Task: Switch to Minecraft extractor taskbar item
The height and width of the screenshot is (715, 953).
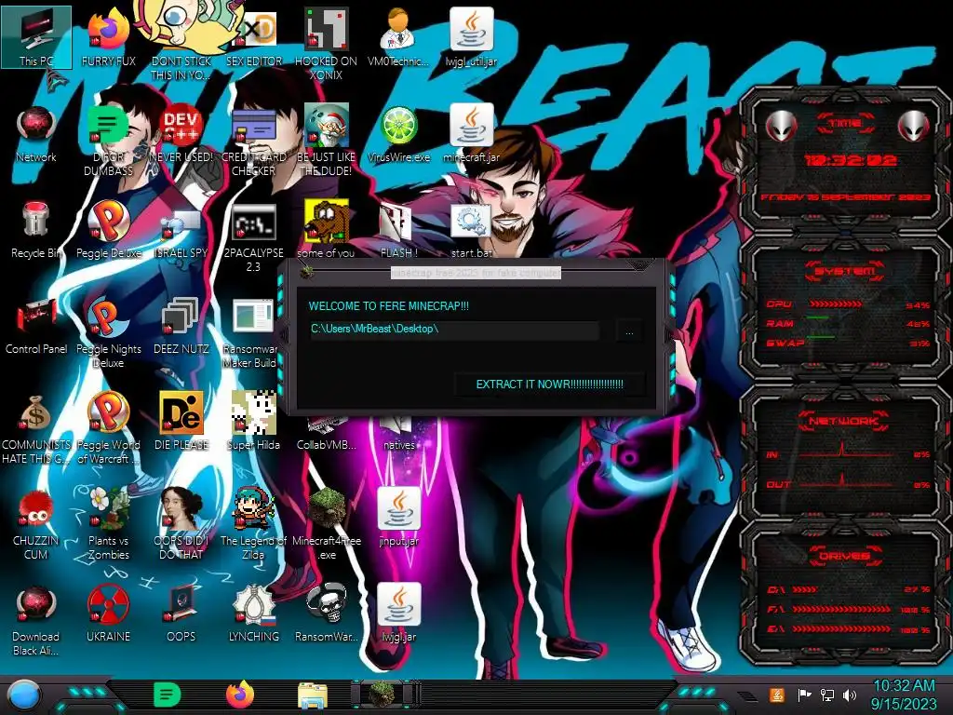Action: click(x=384, y=695)
